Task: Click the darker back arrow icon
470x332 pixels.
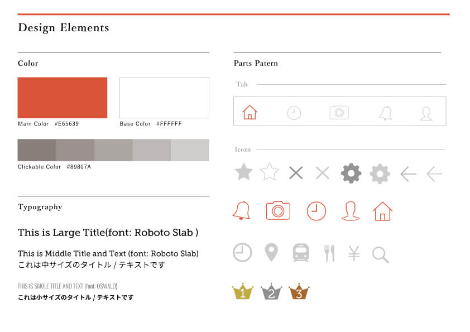Action: coord(408,174)
